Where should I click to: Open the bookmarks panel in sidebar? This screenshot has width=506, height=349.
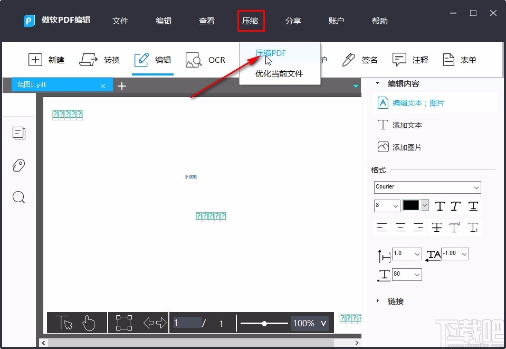pyautogui.click(x=19, y=165)
